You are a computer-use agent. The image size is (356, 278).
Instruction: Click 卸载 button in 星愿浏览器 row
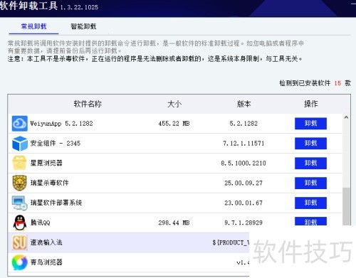310,163
